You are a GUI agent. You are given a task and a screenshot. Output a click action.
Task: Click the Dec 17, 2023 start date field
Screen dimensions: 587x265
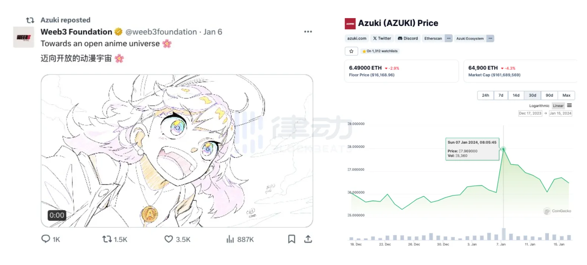[530, 113]
